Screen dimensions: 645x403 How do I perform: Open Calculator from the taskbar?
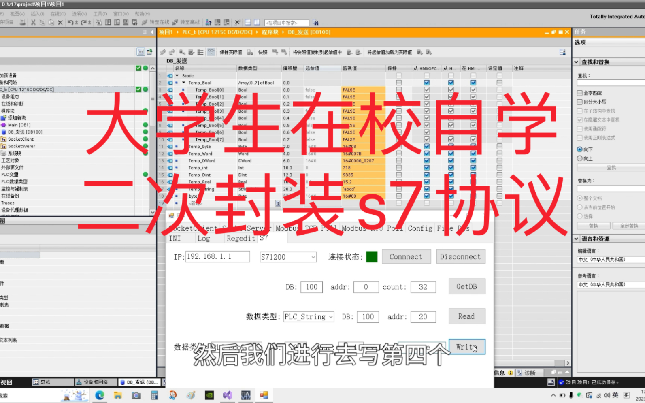point(154,395)
